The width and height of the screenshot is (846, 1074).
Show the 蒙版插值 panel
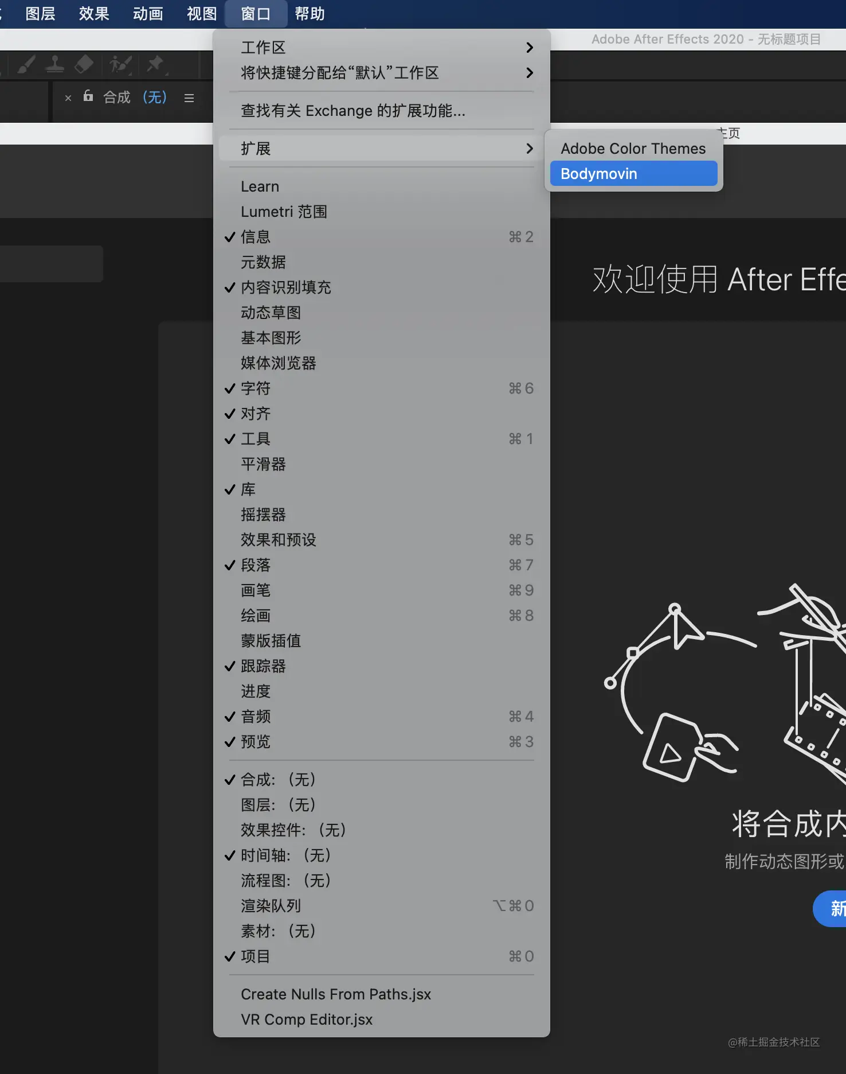[x=381, y=641]
